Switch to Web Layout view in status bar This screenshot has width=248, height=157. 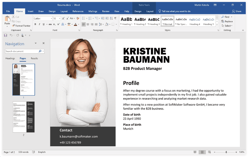click(x=209, y=152)
